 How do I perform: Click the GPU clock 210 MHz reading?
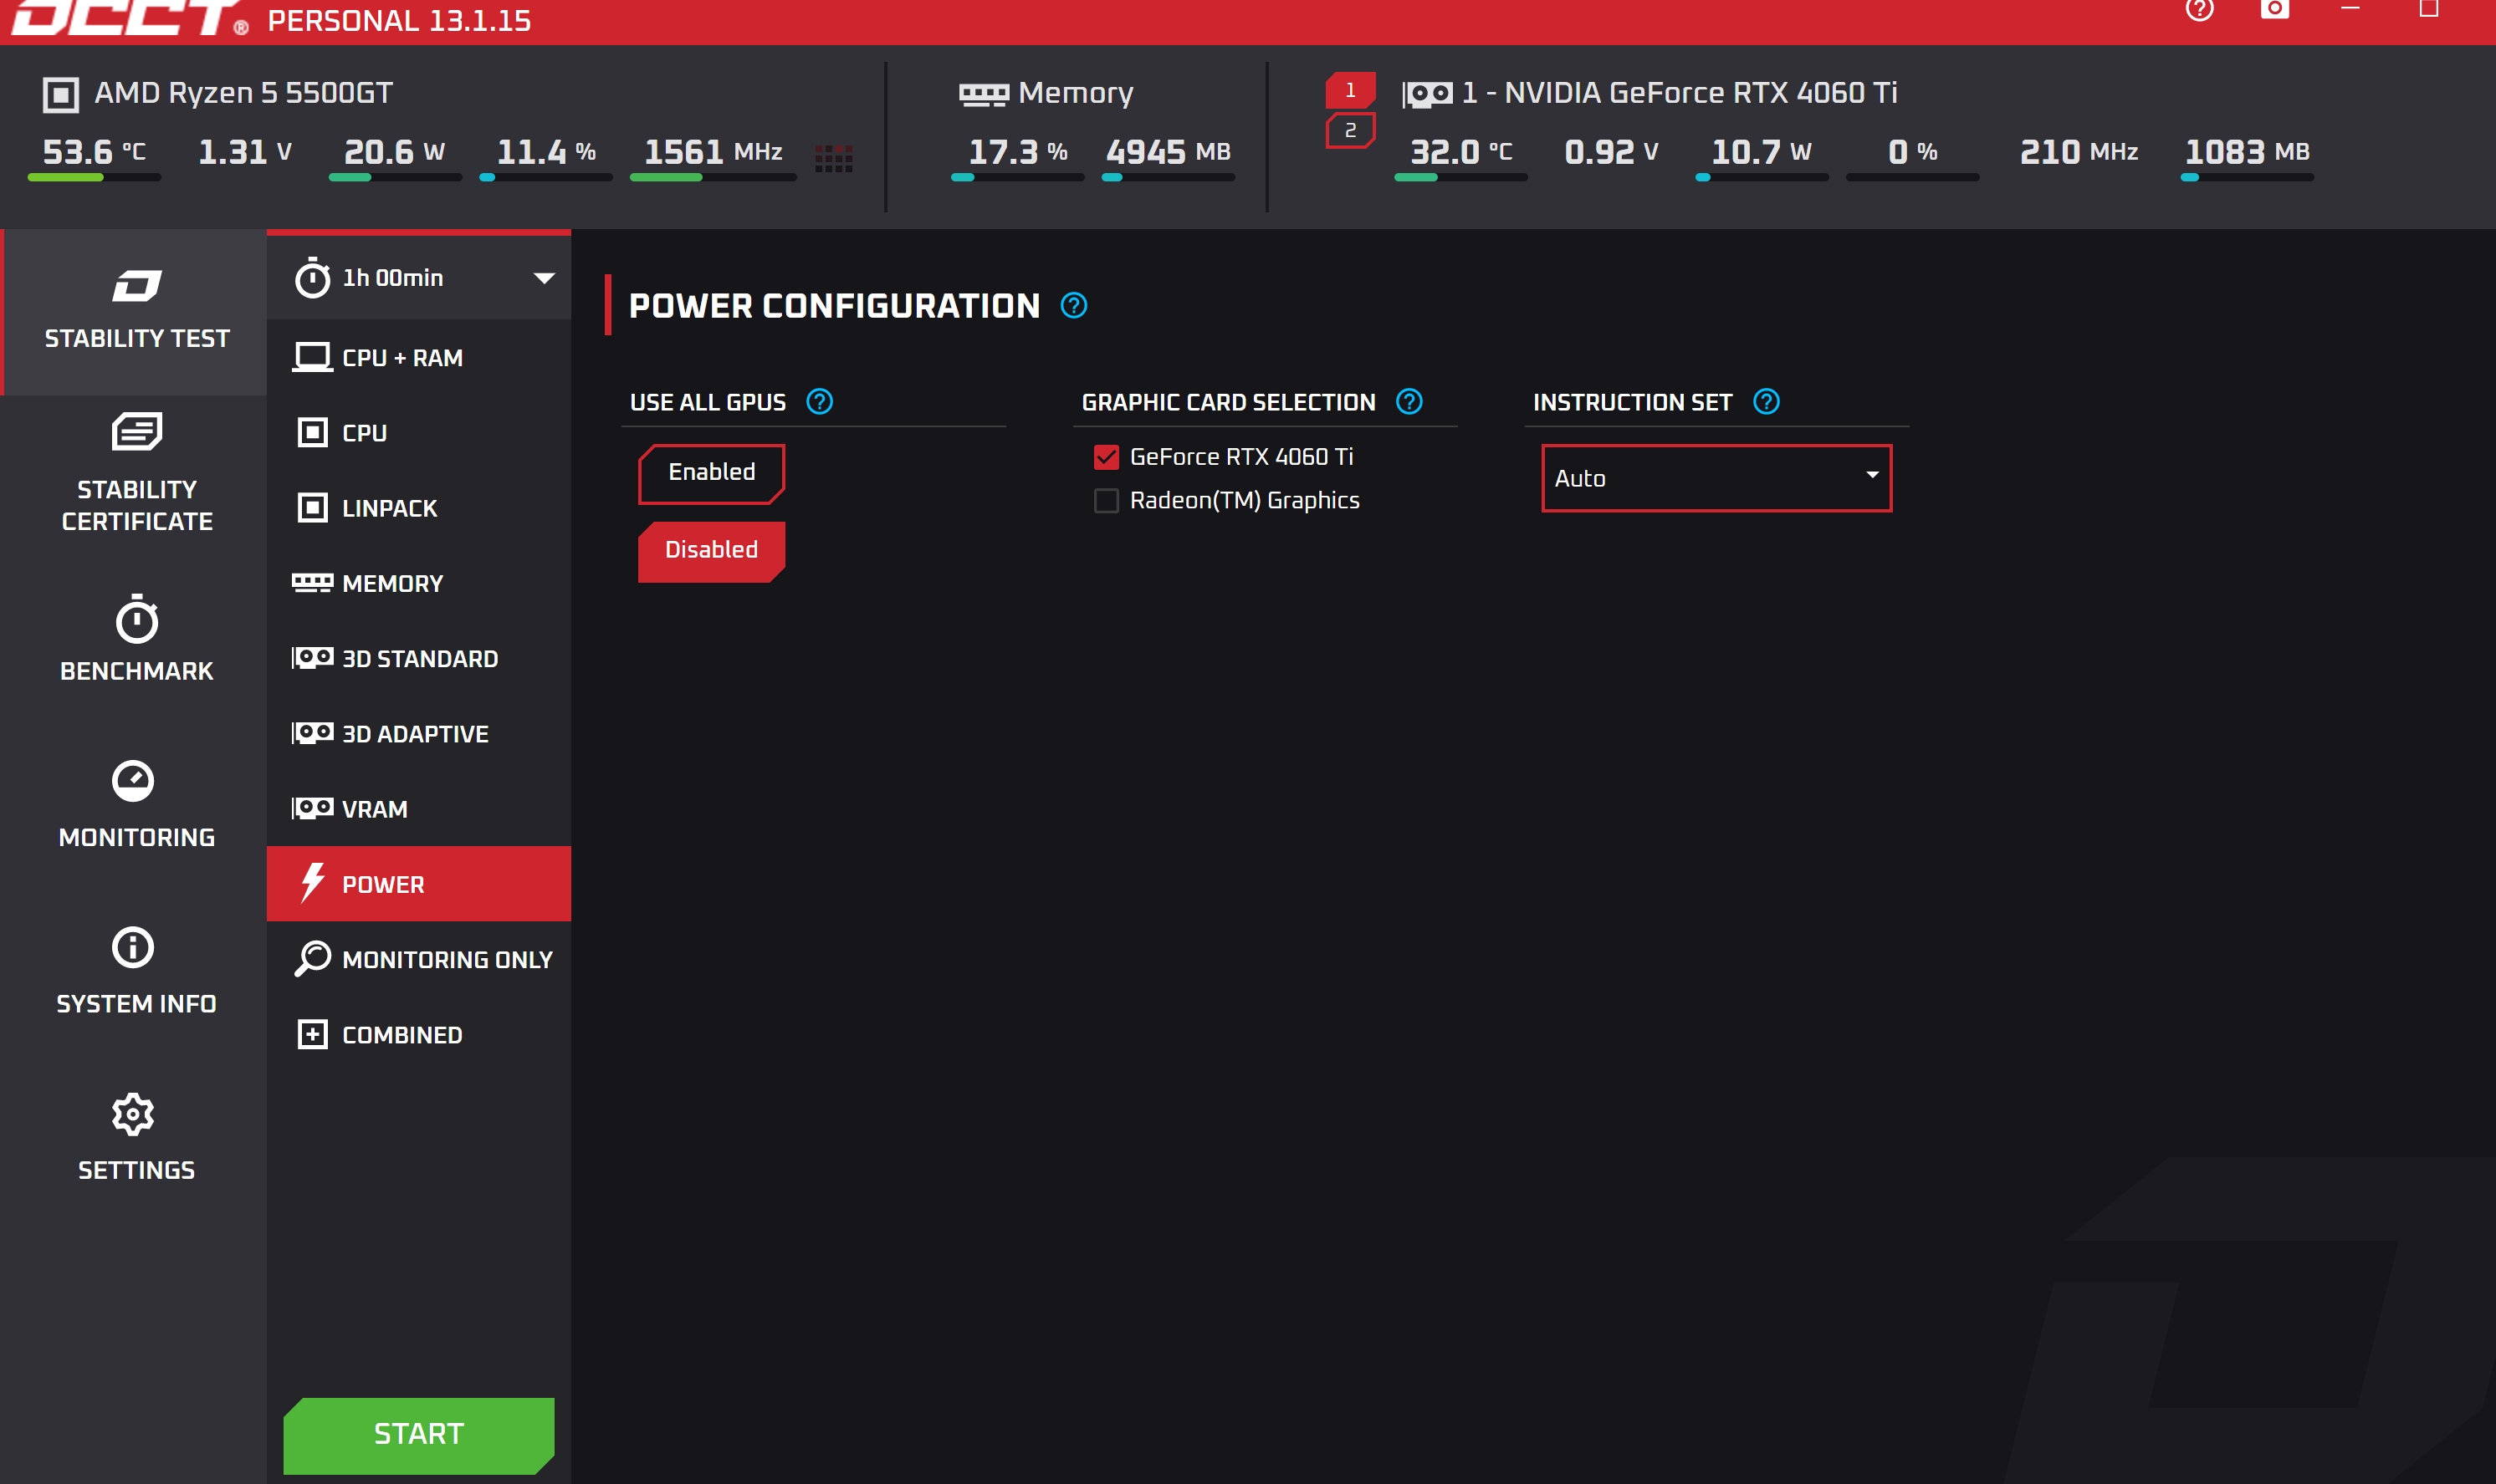pyautogui.click(x=2078, y=152)
